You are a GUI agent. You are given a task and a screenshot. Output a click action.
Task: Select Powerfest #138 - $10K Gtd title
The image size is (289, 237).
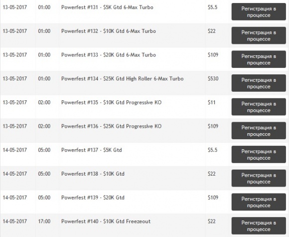point(93,174)
